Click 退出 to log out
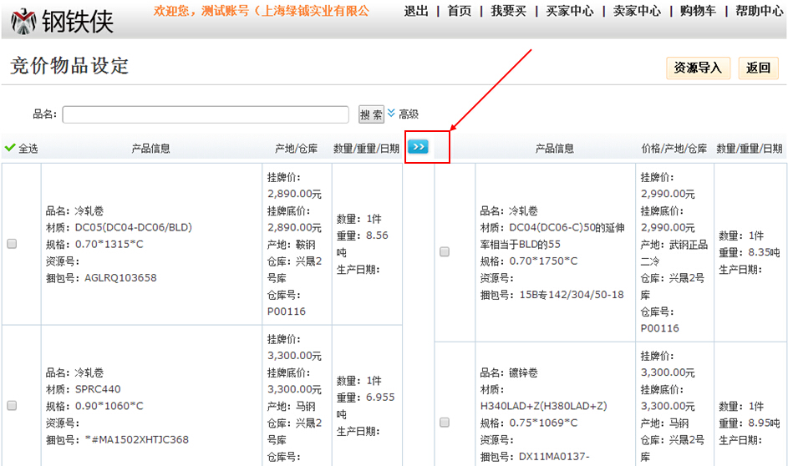Screen dimensions: 788x466 click(416, 11)
